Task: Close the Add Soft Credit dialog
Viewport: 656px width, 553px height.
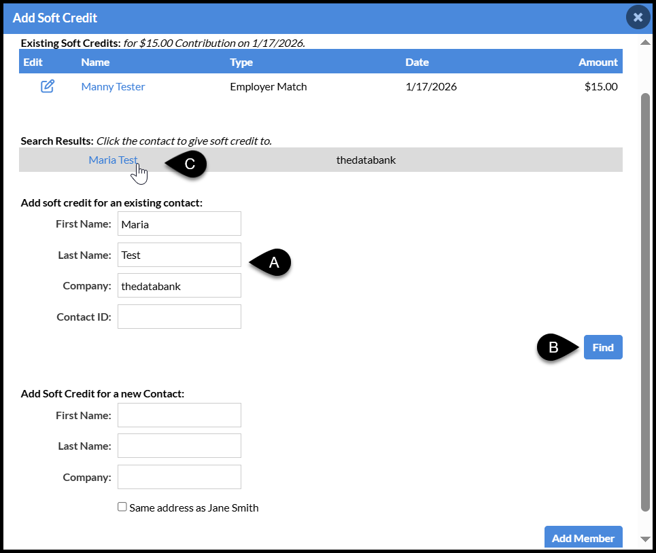Action: 638,17
